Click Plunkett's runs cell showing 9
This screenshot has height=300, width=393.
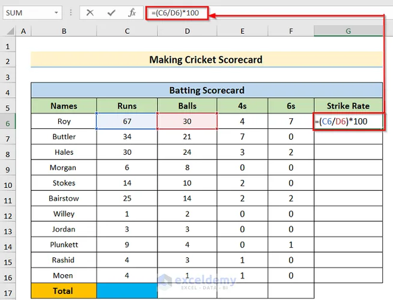pyautogui.click(x=127, y=245)
